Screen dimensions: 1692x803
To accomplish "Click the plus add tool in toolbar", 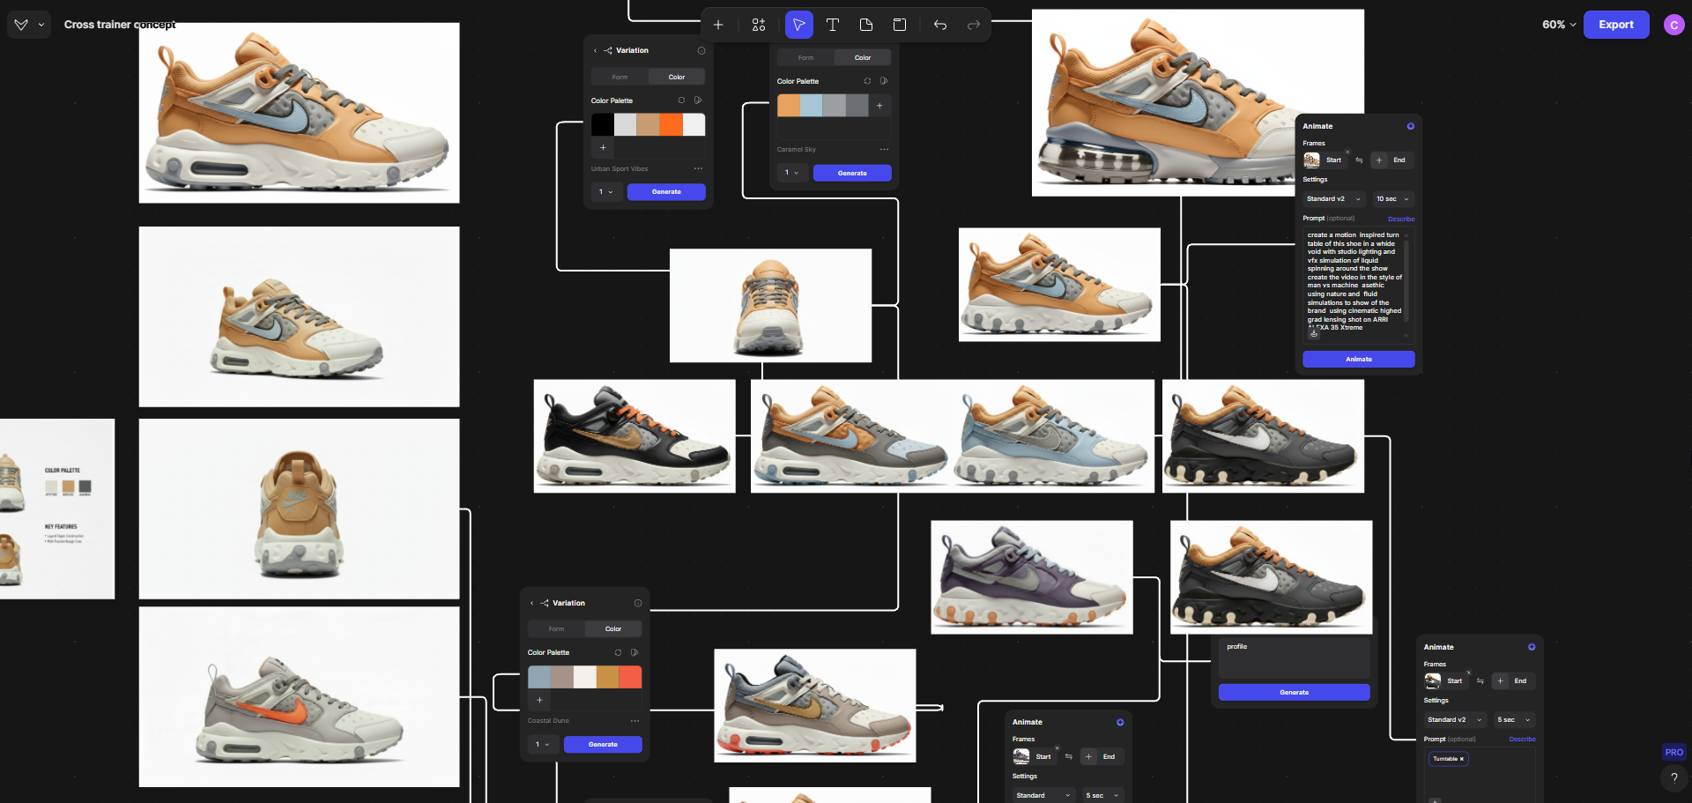I will (718, 25).
